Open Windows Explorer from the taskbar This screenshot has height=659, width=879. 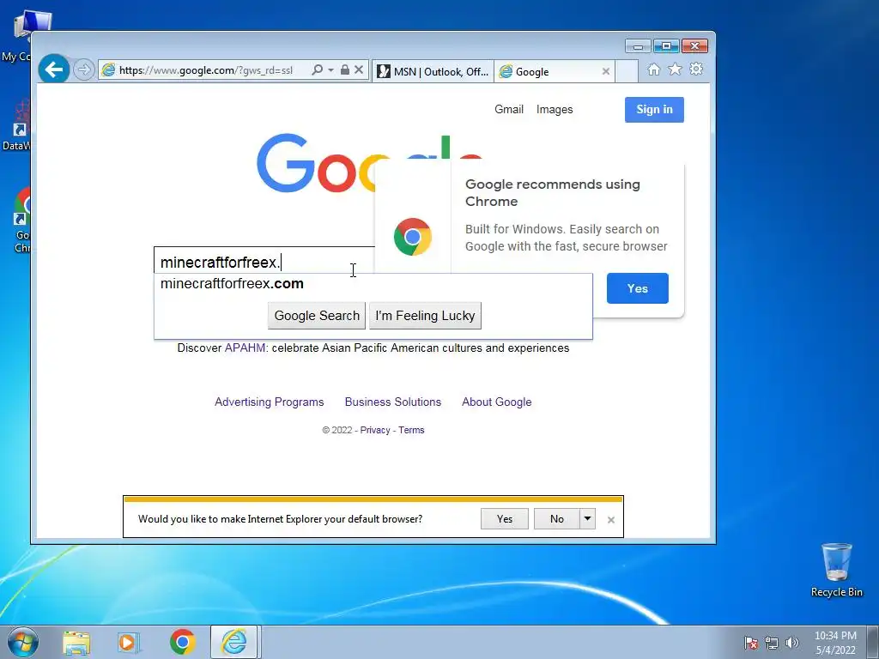pyautogui.click(x=76, y=642)
